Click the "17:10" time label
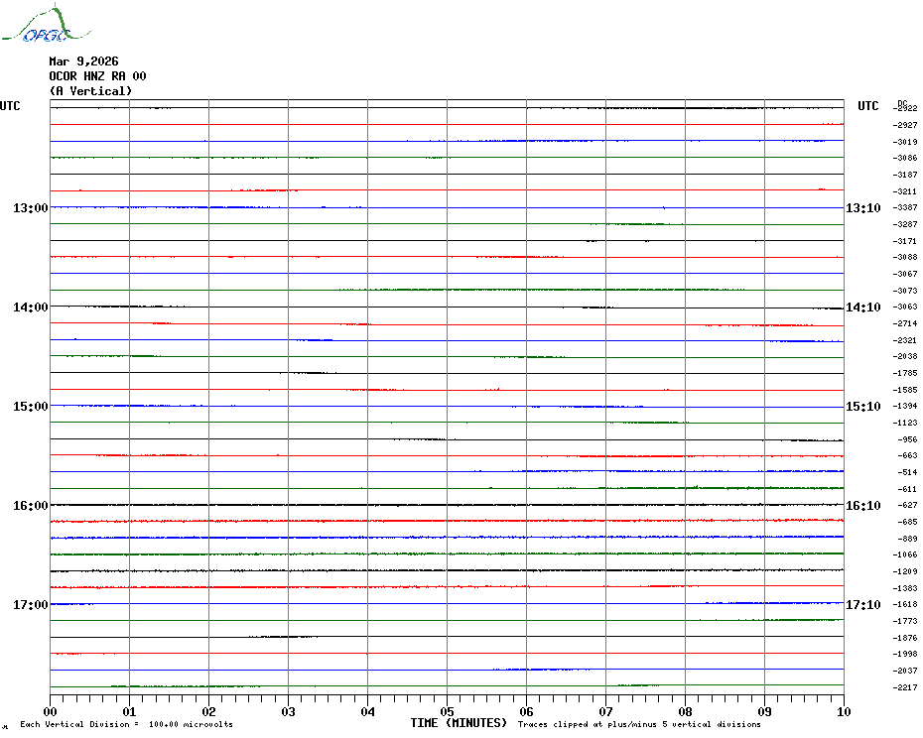 click(863, 605)
